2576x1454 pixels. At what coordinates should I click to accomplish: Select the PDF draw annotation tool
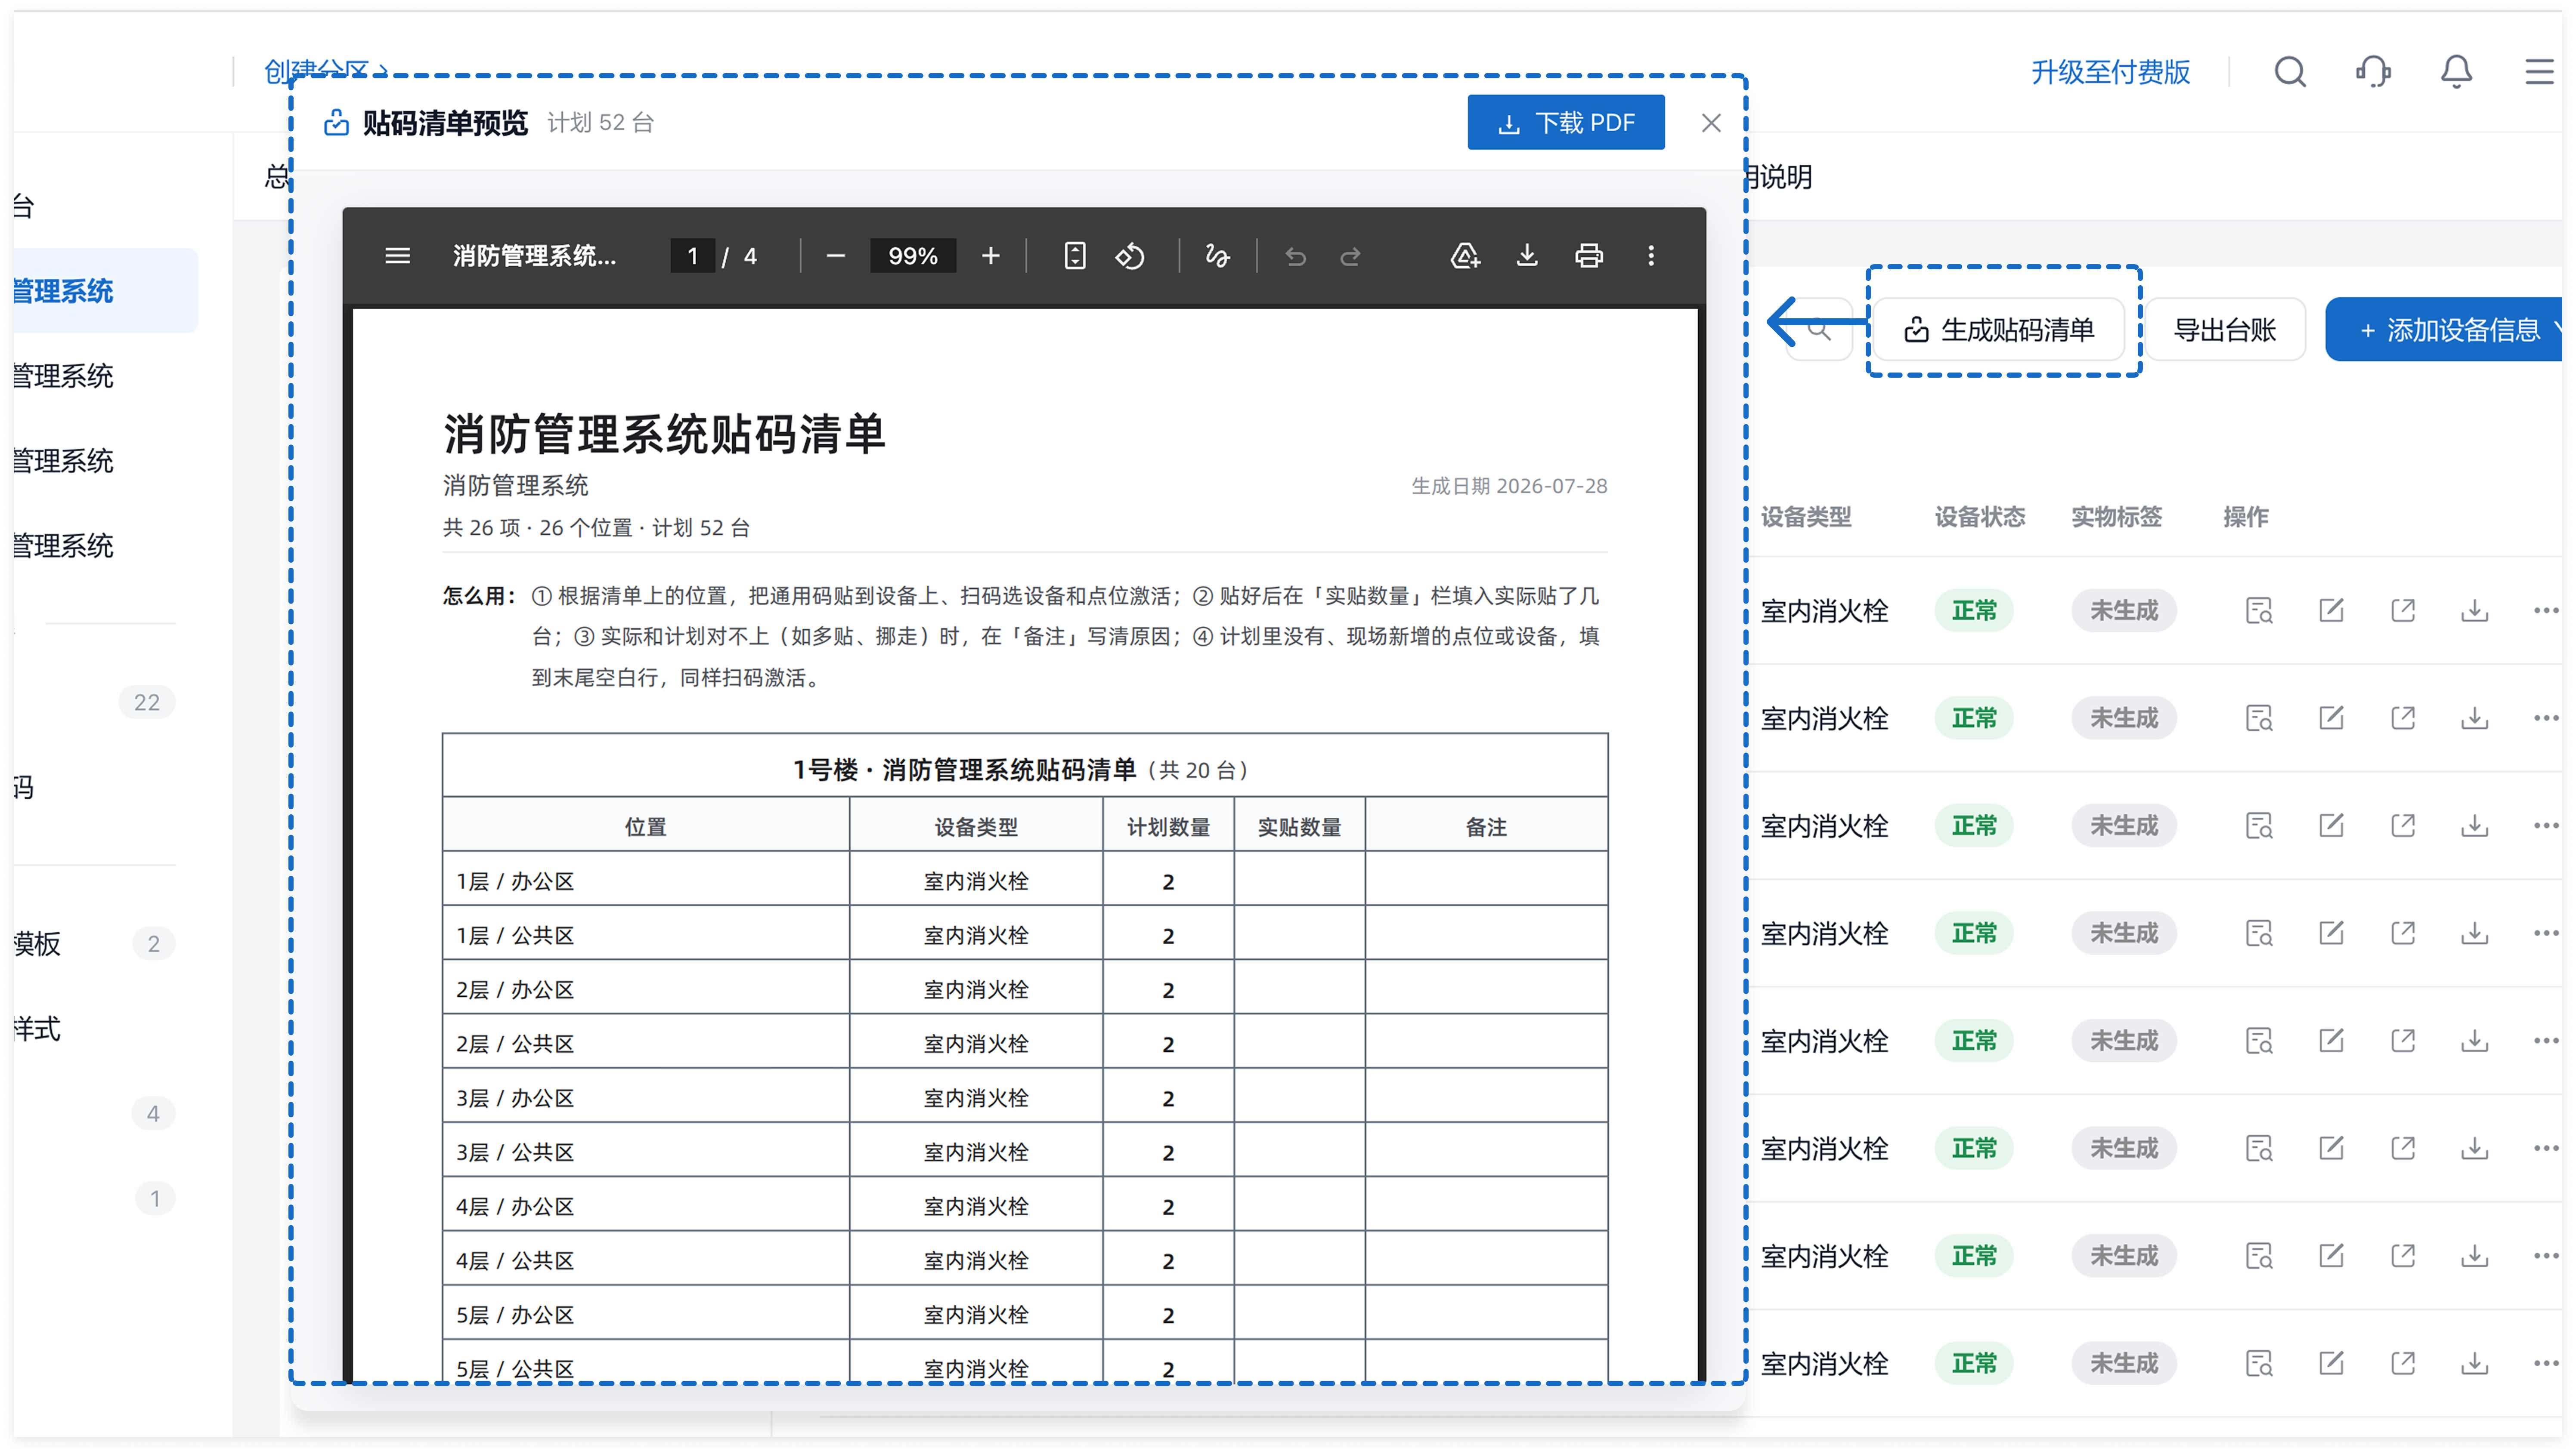click(1216, 256)
